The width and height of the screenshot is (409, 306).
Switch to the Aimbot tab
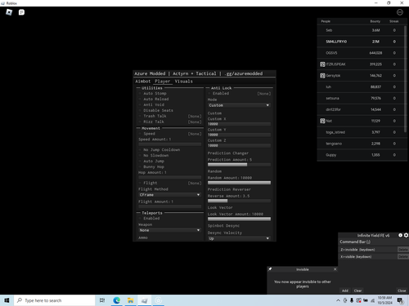pos(143,82)
